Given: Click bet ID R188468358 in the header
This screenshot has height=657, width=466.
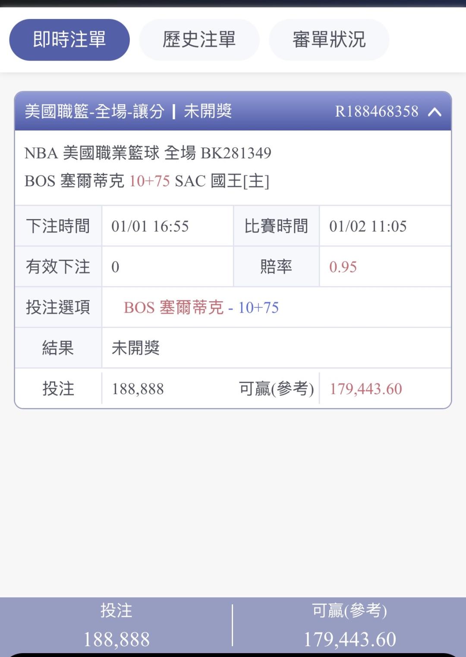Looking at the screenshot, I should 376,112.
